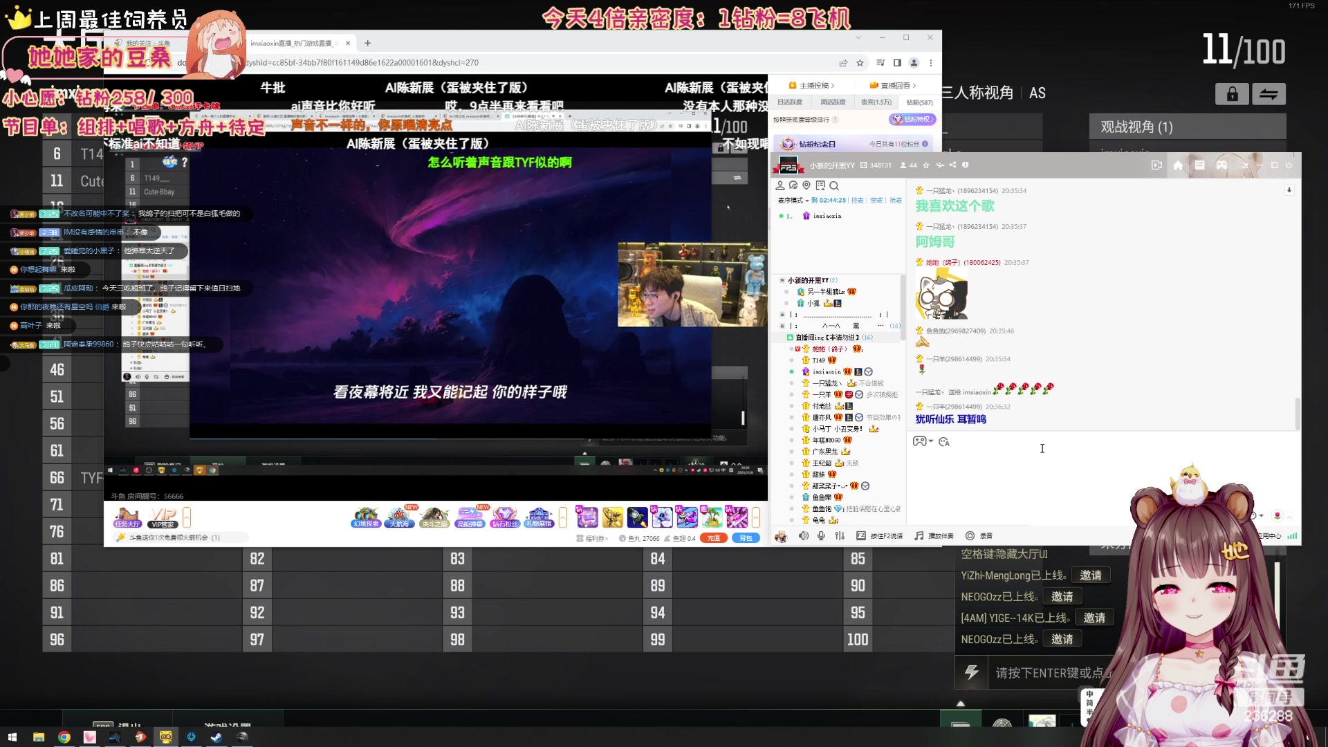Share the YY channel via share icon
Viewport: 1328px width, 747px height.
(x=952, y=165)
